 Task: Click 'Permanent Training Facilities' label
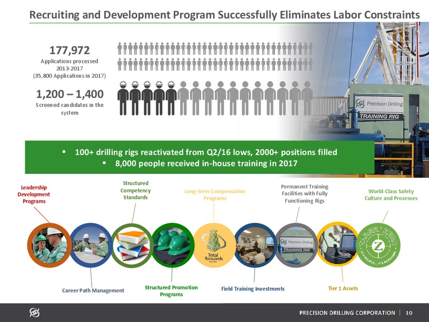coord(305,194)
